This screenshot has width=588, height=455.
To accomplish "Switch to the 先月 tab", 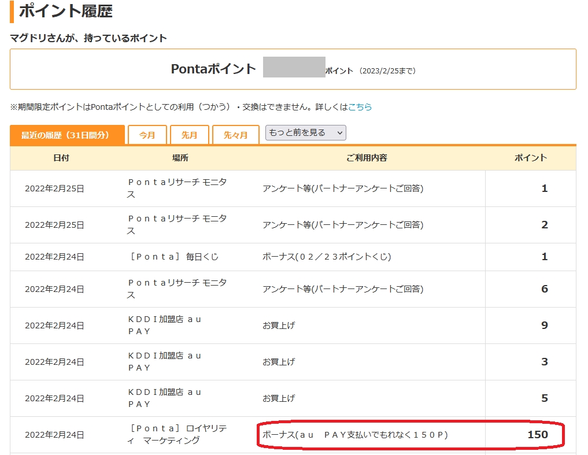I will tap(190, 135).
